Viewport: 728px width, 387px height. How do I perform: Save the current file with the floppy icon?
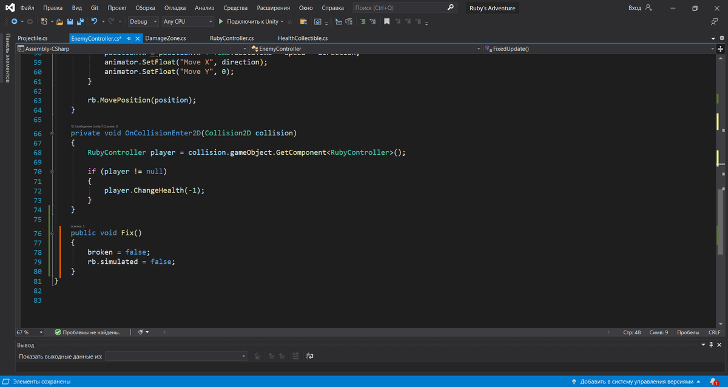coord(70,21)
